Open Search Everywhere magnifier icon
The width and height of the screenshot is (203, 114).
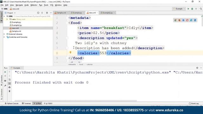point(201,9)
